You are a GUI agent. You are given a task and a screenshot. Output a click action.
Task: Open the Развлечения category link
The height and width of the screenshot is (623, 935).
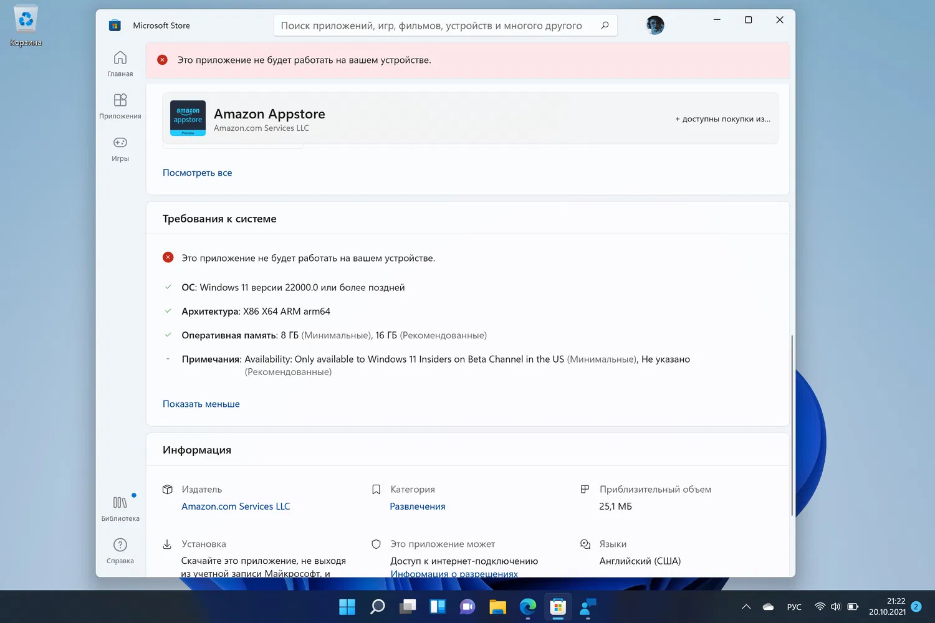pos(418,506)
